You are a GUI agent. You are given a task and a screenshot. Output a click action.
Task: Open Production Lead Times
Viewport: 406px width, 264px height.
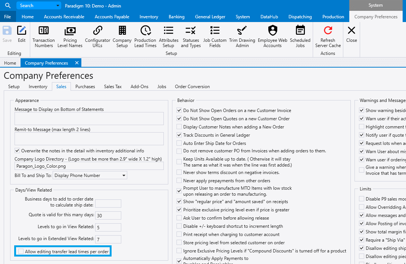point(145,37)
